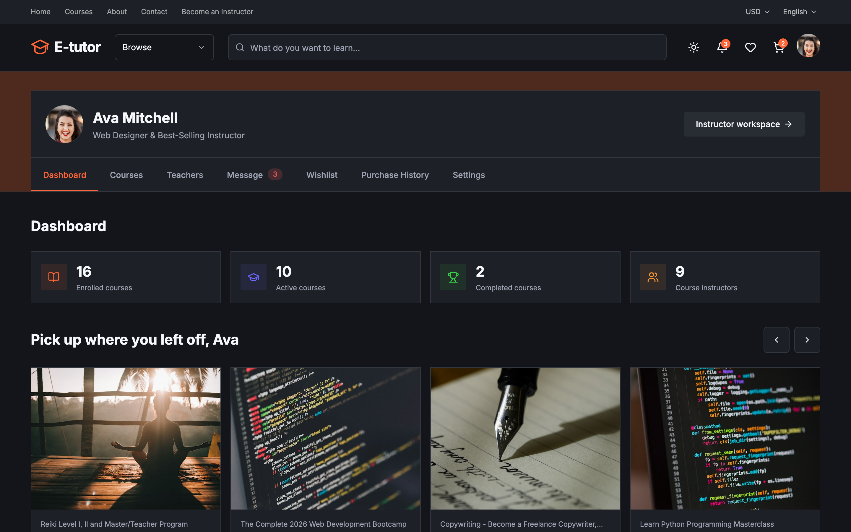The height and width of the screenshot is (532, 851).
Task: Open Courses in top navigation
Action: pos(78,12)
